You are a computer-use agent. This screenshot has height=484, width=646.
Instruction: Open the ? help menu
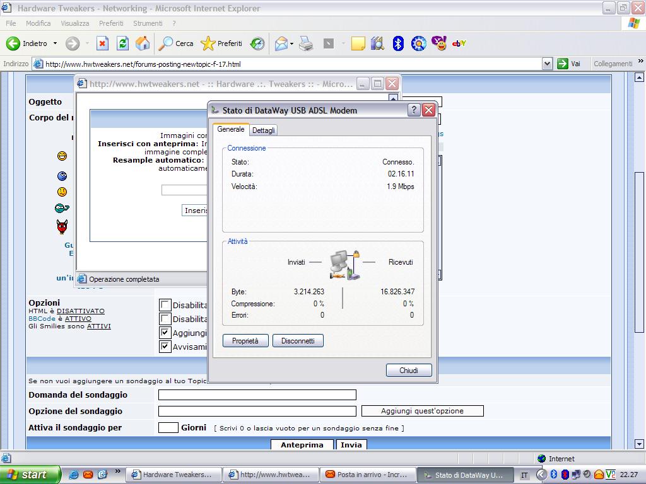pos(174,23)
